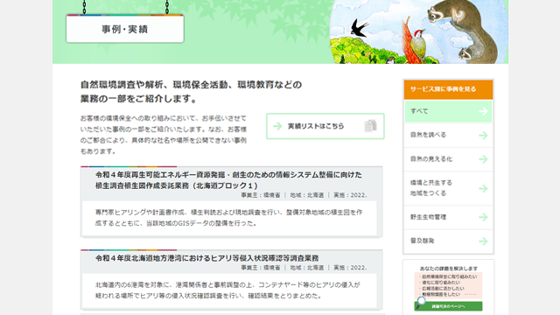Open the 実績リストはこちら button
Viewport: 560px width, 315px height.
click(x=325, y=126)
